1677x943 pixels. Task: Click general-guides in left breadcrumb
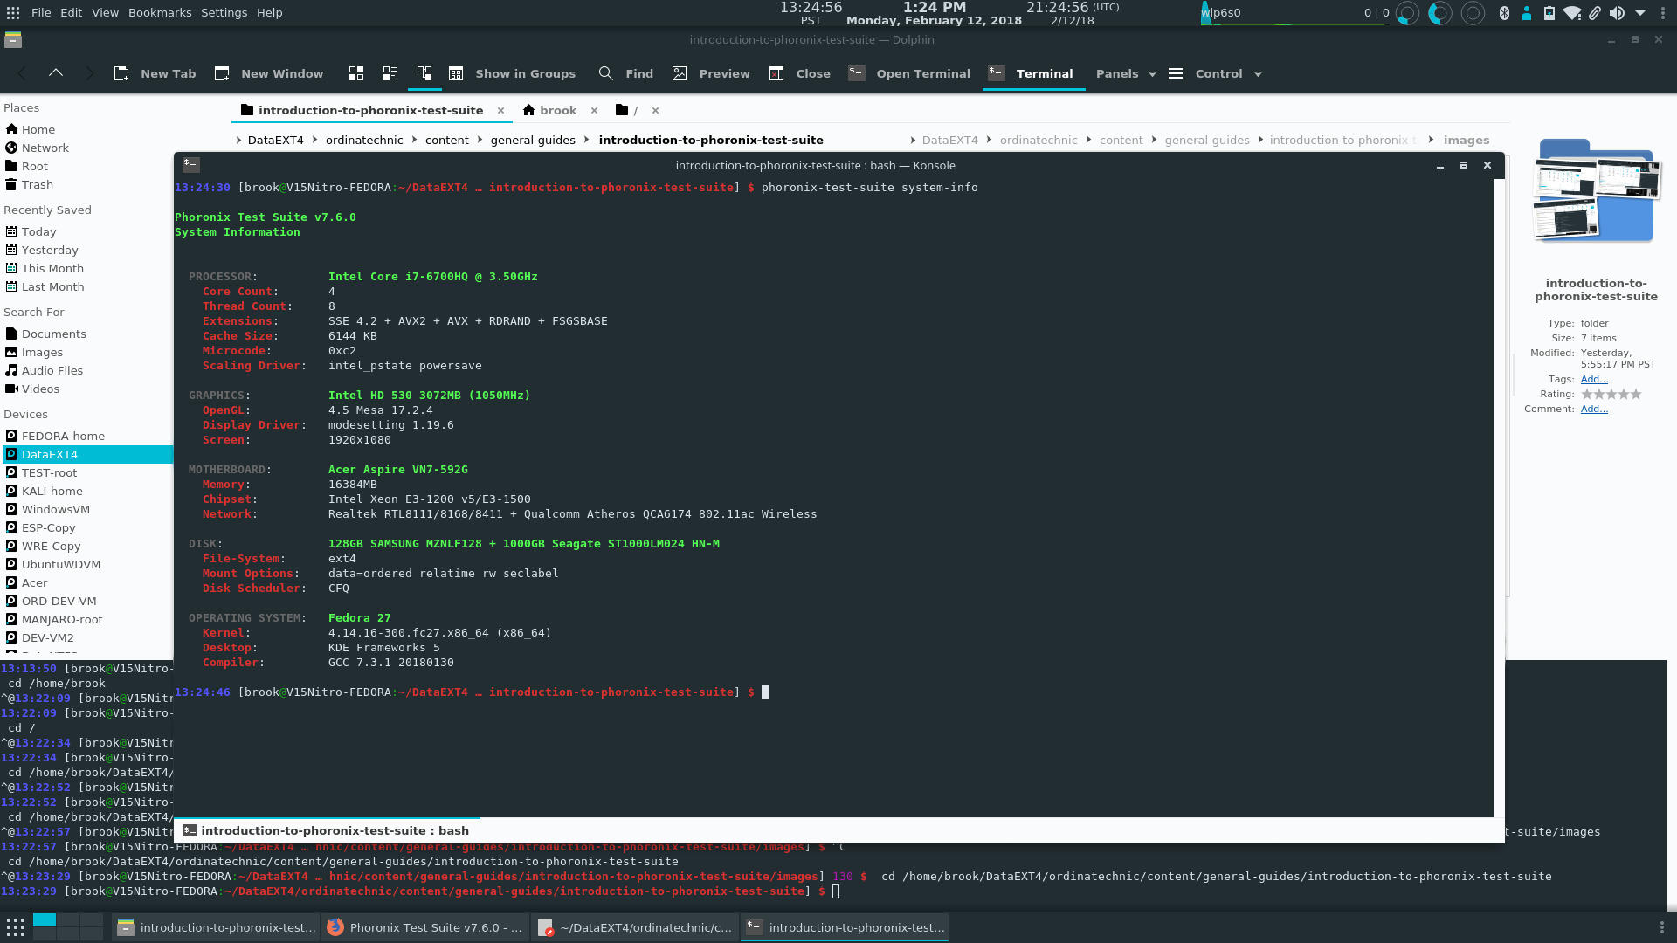pos(533,140)
